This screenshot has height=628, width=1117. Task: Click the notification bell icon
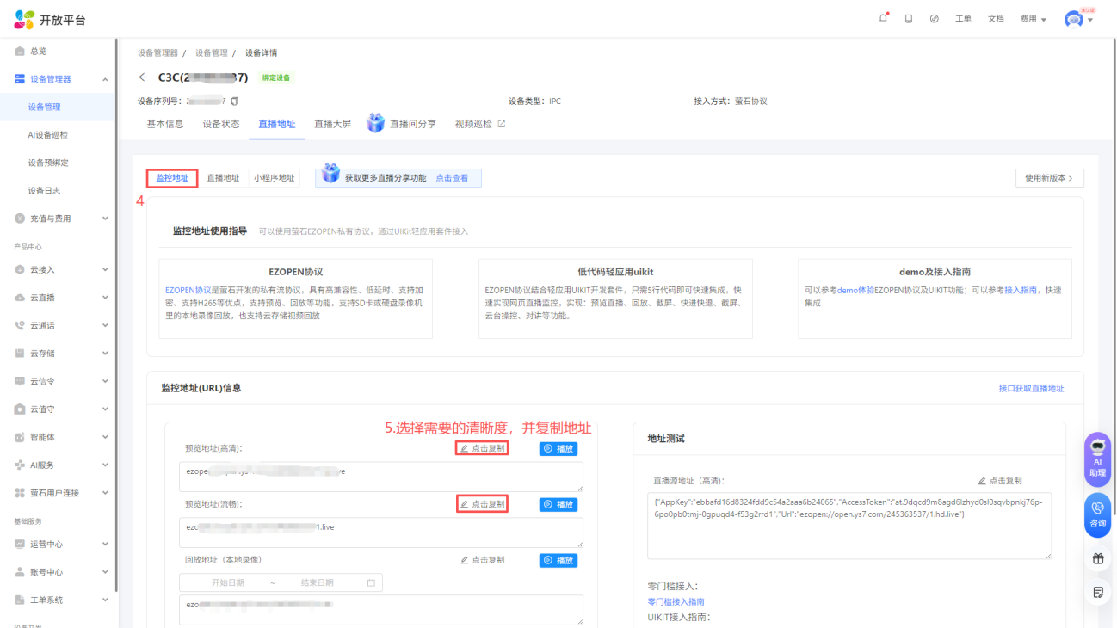tap(883, 19)
